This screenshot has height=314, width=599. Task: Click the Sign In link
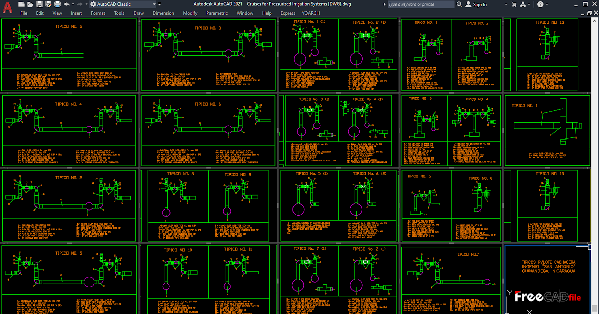[x=480, y=4]
